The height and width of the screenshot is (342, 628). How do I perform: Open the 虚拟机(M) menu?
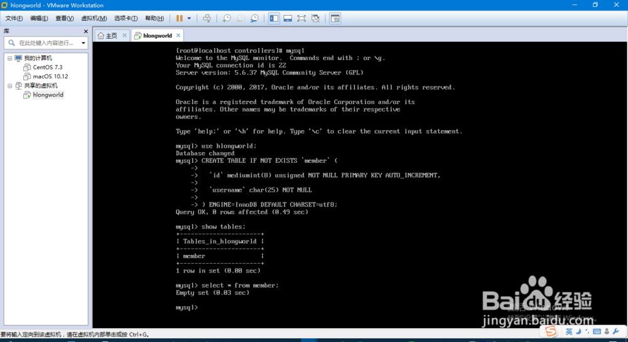tap(94, 18)
